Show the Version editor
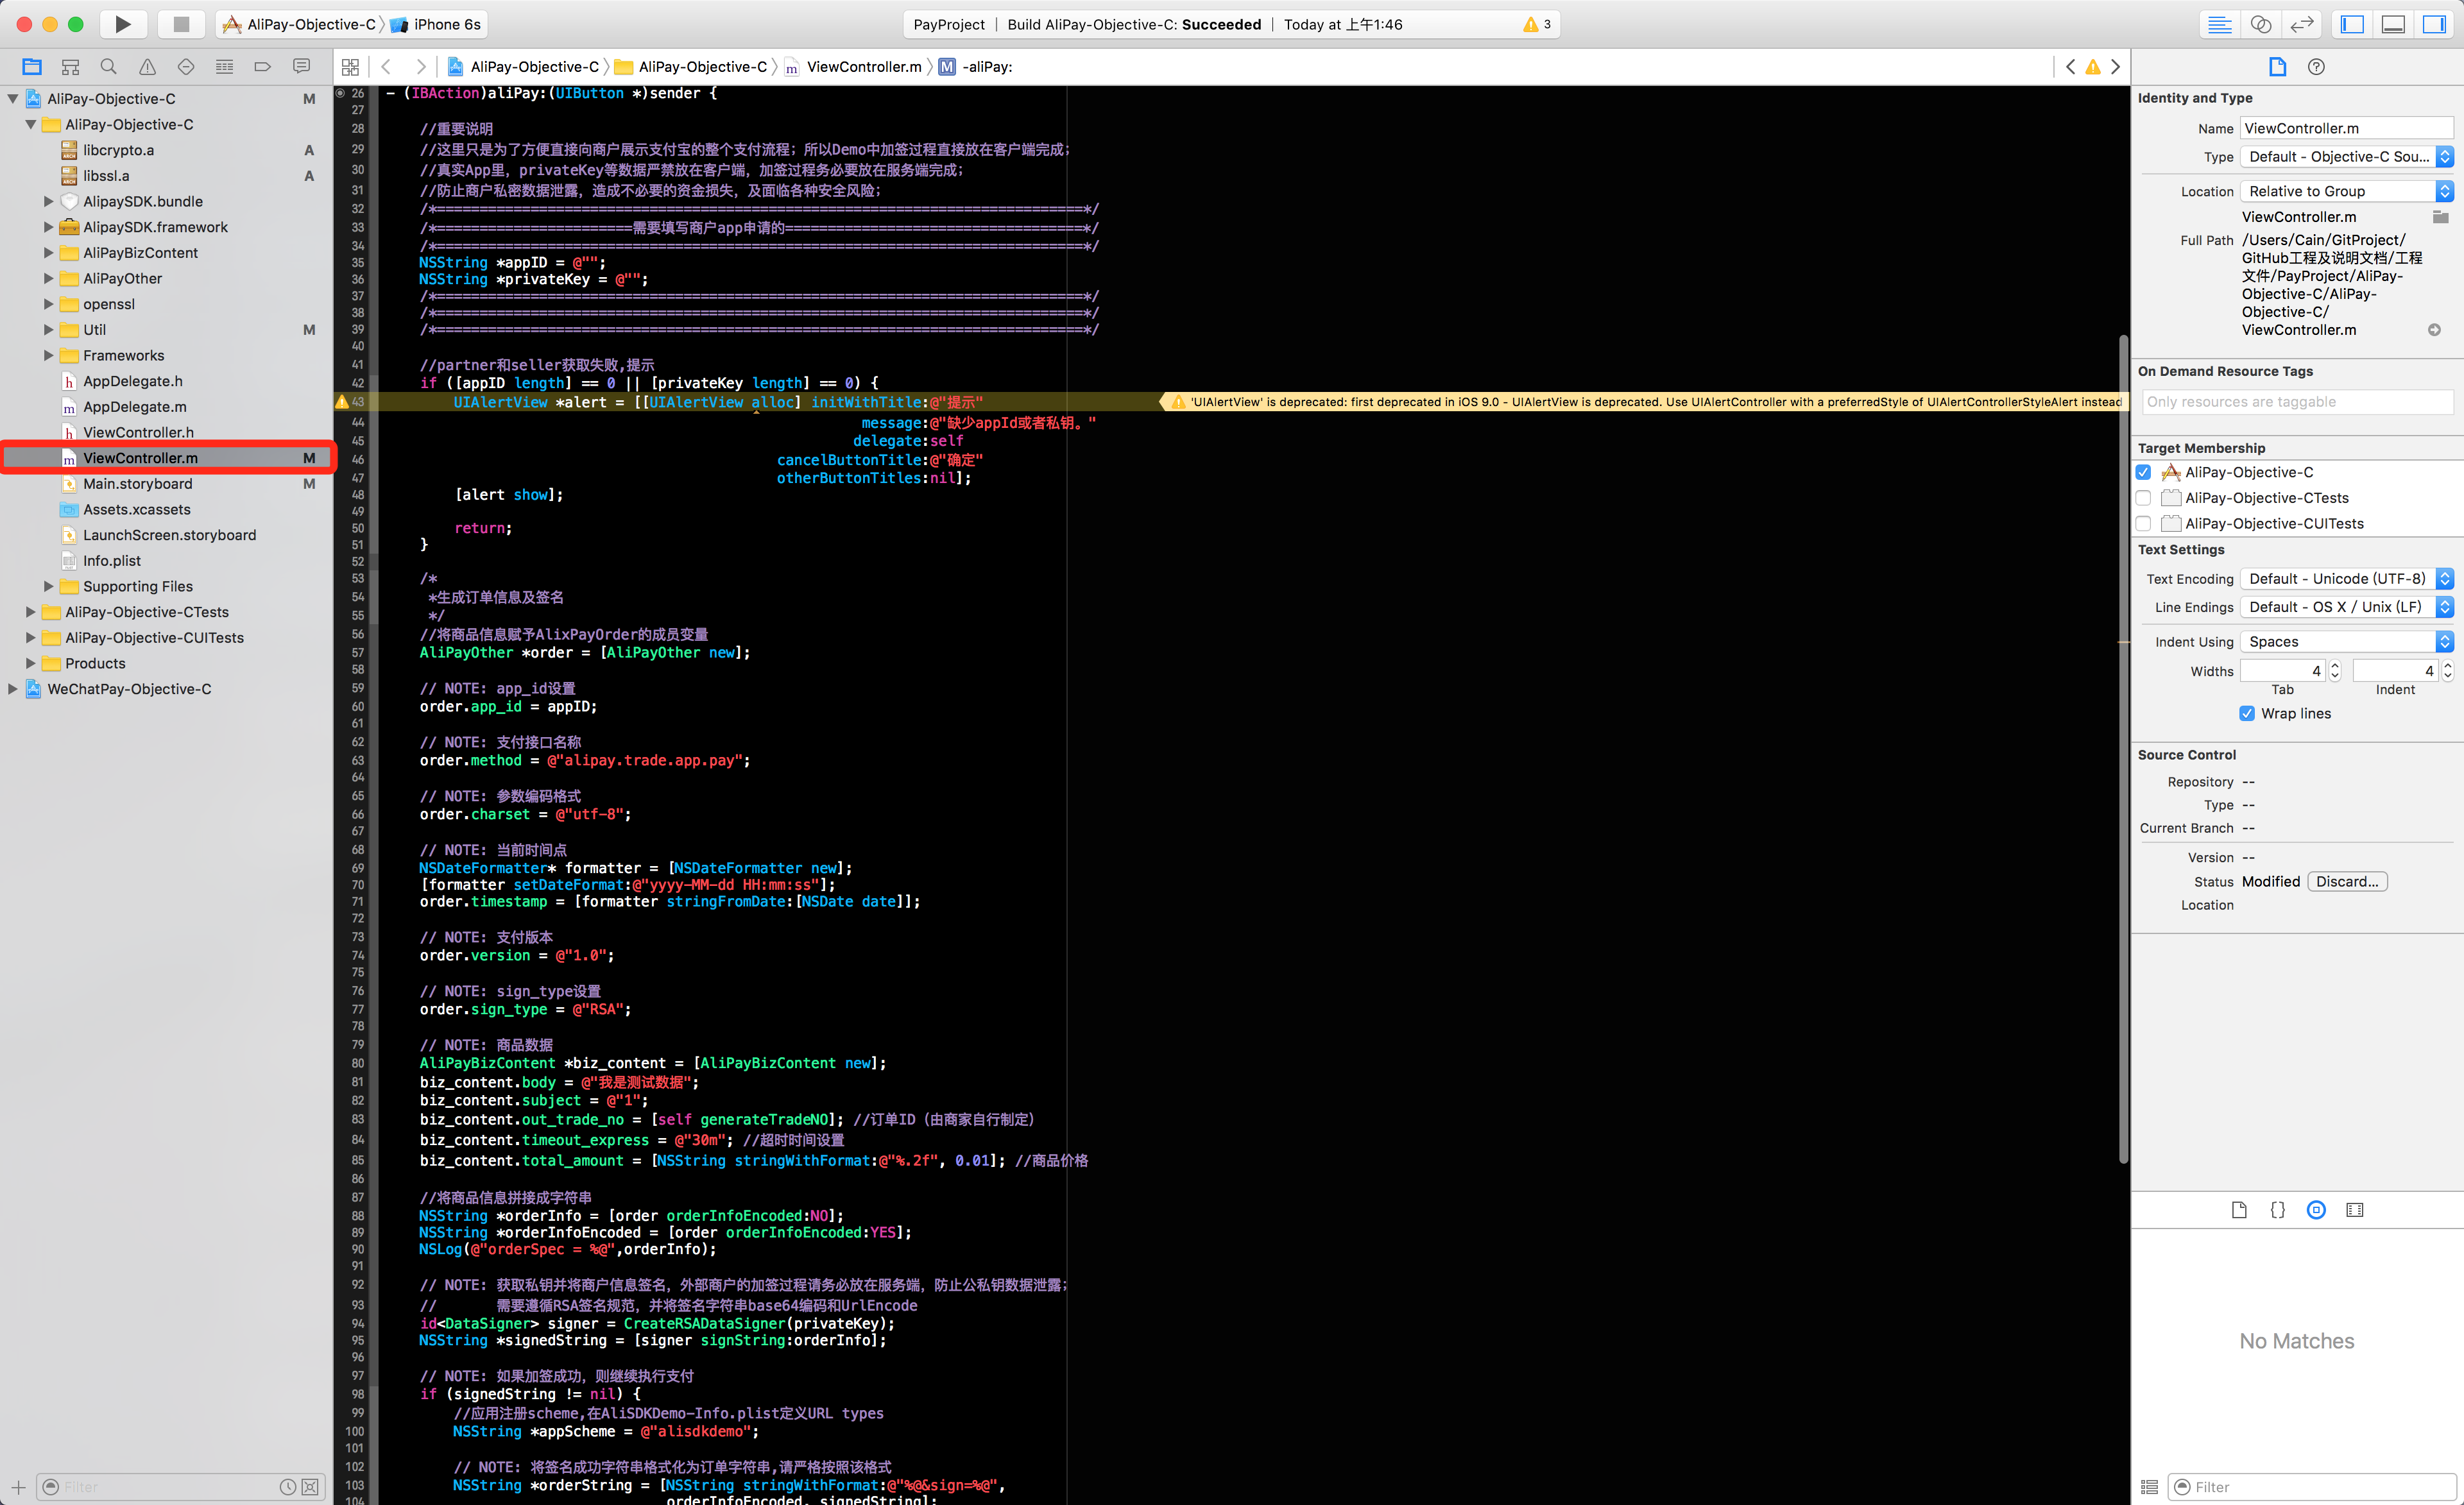 click(x=2302, y=24)
